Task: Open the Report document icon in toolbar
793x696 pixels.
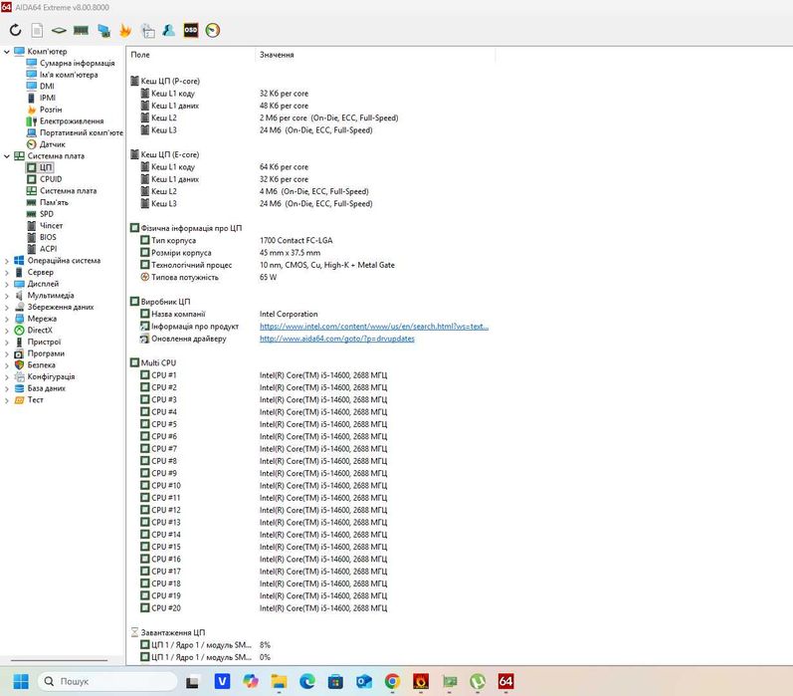Action: pyautogui.click(x=37, y=31)
